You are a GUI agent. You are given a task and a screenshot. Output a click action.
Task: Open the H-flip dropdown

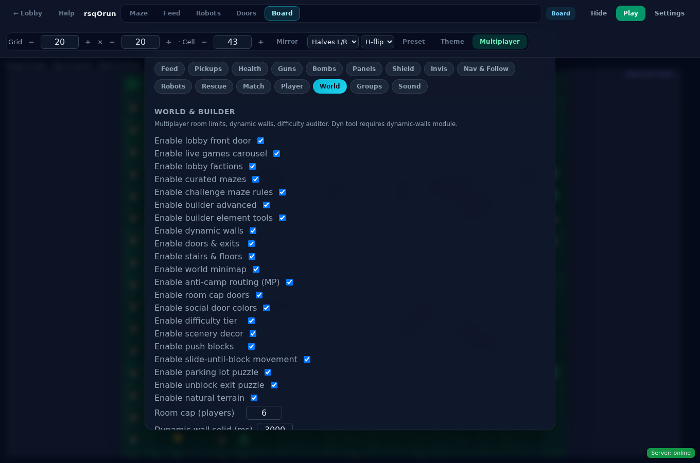coord(377,42)
